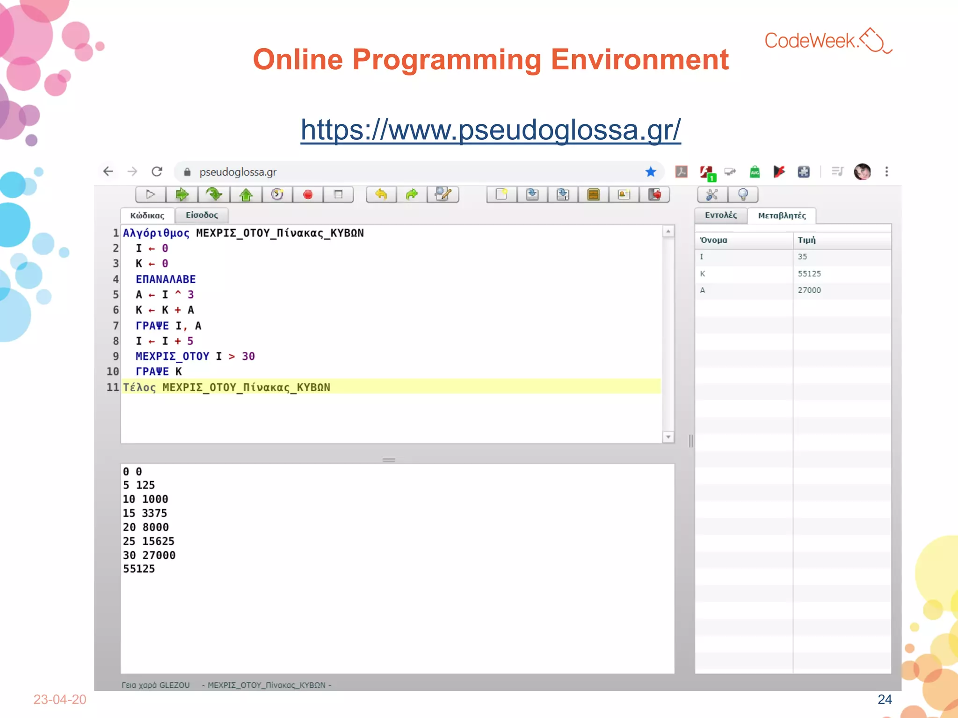Open the Εντολές tab
This screenshot has height=718, width=958.
(721, 215)
